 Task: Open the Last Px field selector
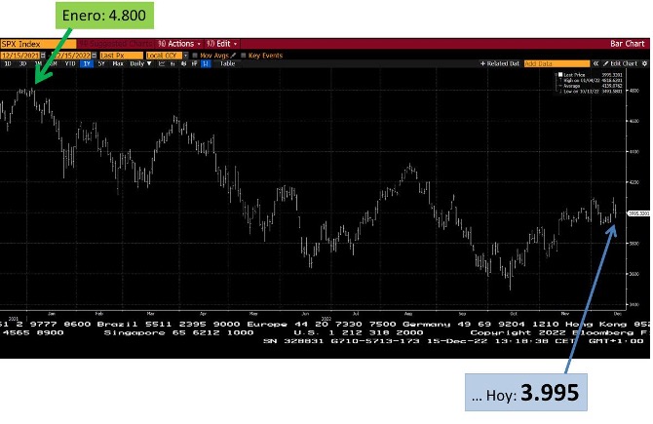coord(117,56)
